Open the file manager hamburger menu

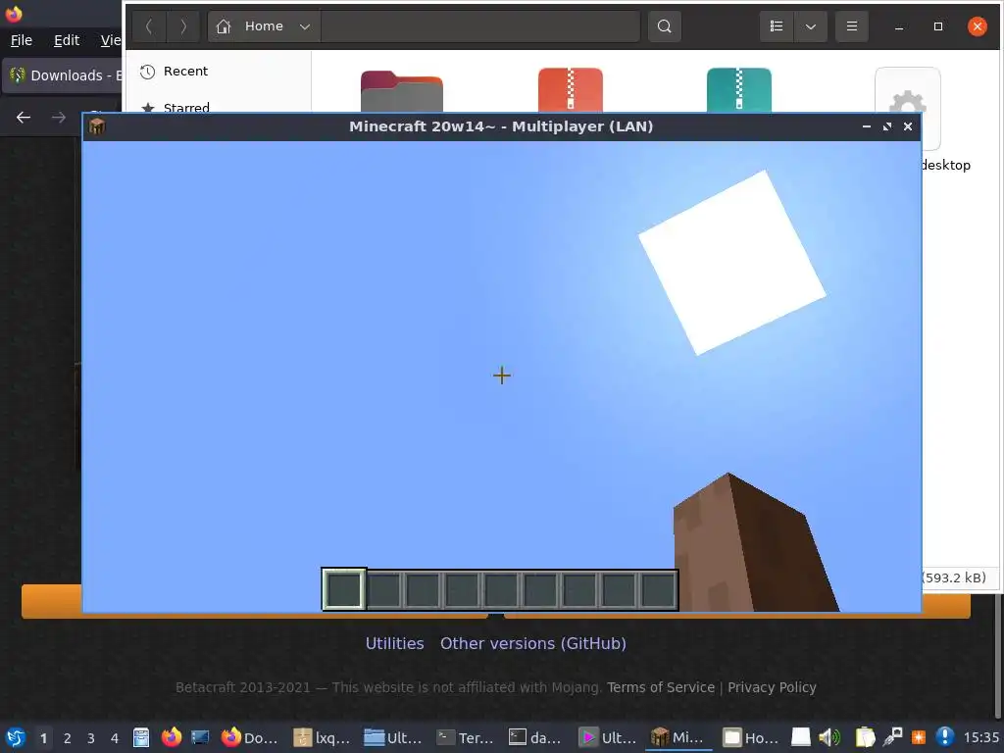tap(852, 26)
